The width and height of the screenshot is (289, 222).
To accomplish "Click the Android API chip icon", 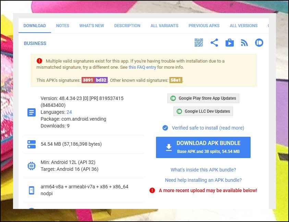I will click(32, 166).
